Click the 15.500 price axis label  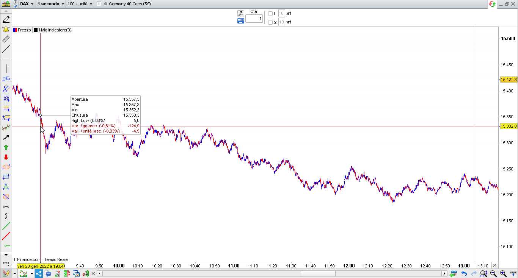point(508,39)
